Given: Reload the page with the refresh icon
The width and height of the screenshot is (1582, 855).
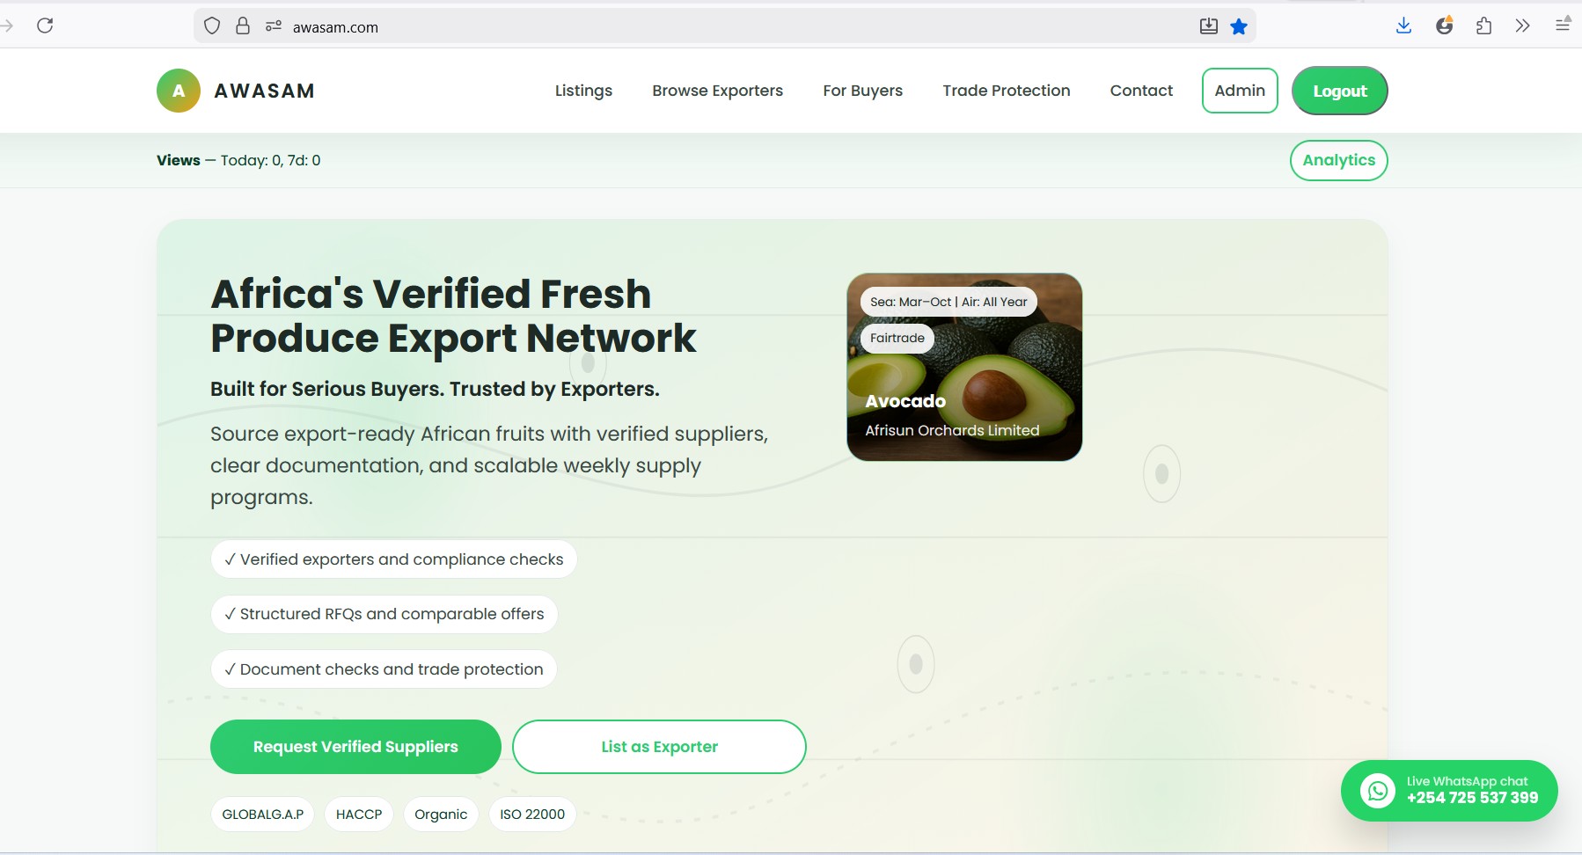Looking at the screenshot, I should coord(45,26).
